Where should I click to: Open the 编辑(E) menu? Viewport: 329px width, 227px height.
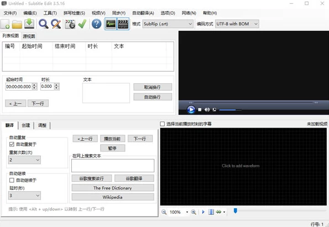click(x=30, y=13)
